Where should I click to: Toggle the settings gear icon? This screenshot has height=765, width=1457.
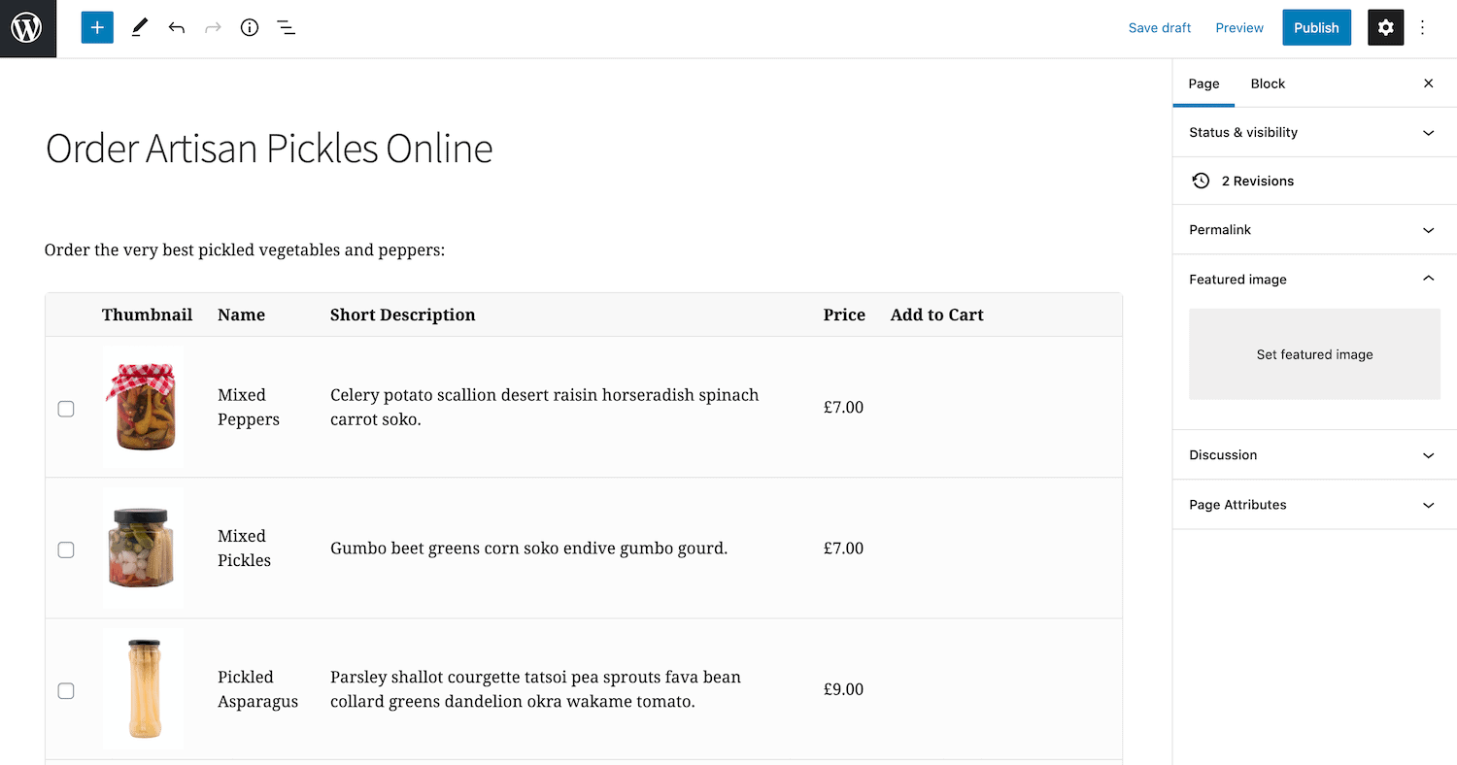point(1386,28)
